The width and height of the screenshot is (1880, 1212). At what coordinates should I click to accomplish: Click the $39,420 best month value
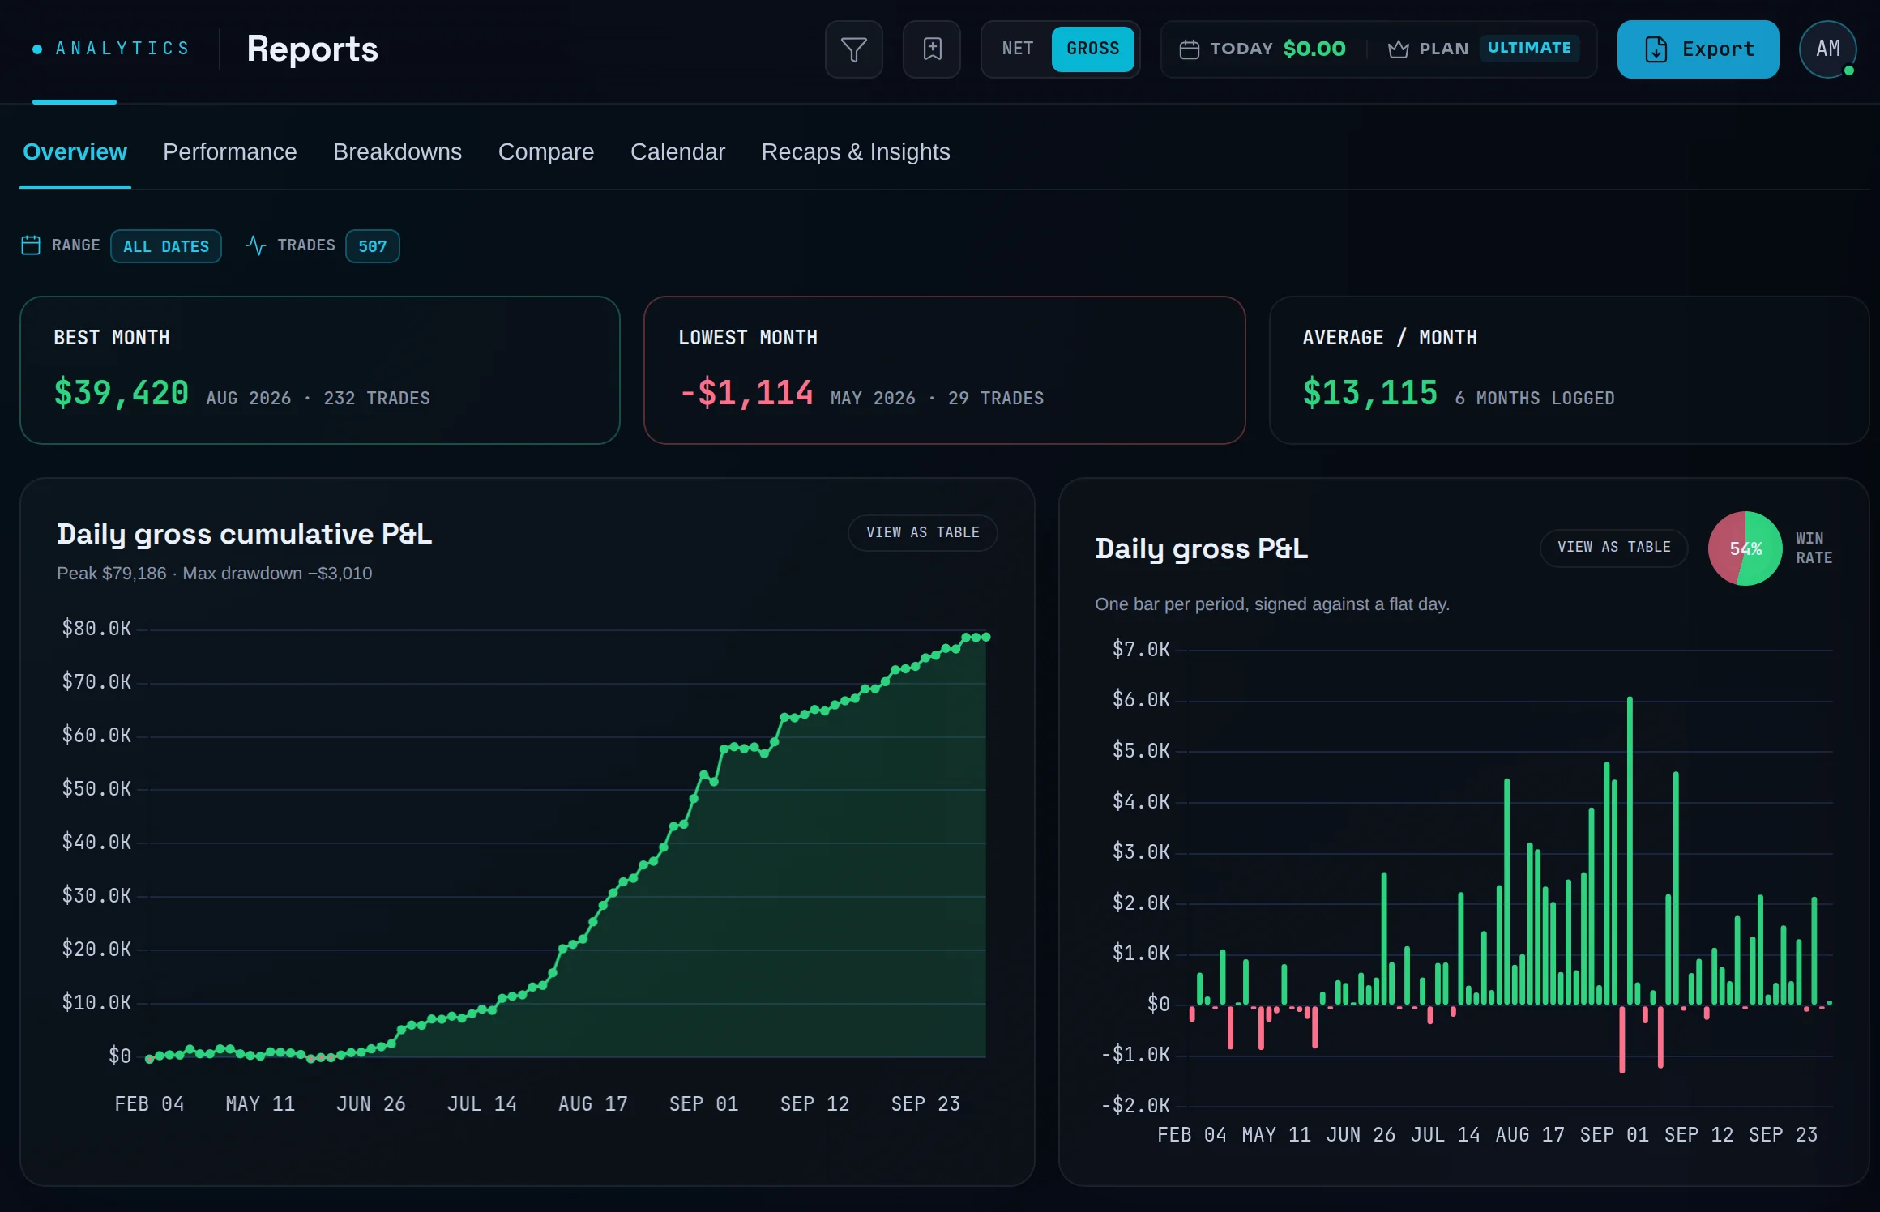[122, 393]
